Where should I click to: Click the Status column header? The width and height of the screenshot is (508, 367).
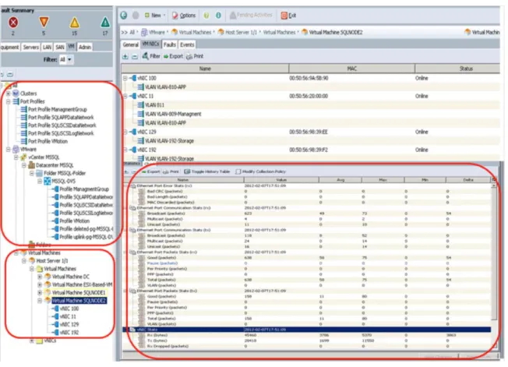point(457,69)
